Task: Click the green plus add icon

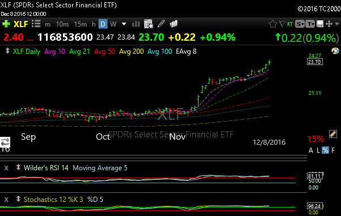Action: [6, 24]
